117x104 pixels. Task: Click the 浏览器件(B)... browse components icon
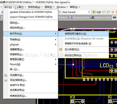tap(6, 75)
